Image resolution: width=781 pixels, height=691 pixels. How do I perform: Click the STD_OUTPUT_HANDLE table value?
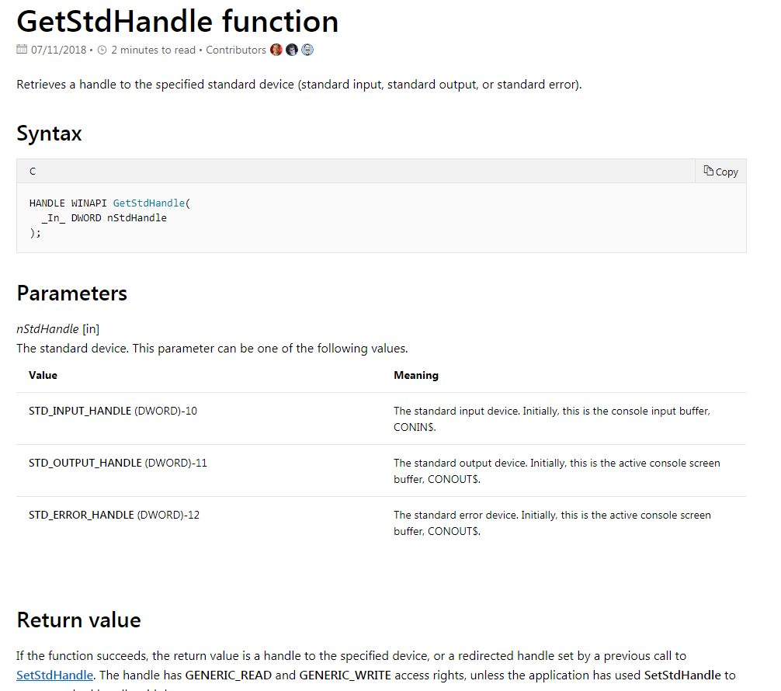coord(85,463)
